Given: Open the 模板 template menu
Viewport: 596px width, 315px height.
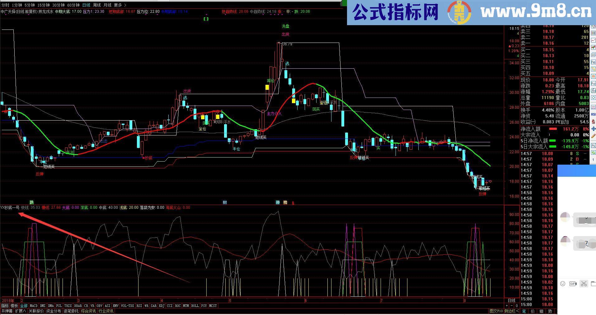Looking at the screenshot, I should click(x=14, y=306).
